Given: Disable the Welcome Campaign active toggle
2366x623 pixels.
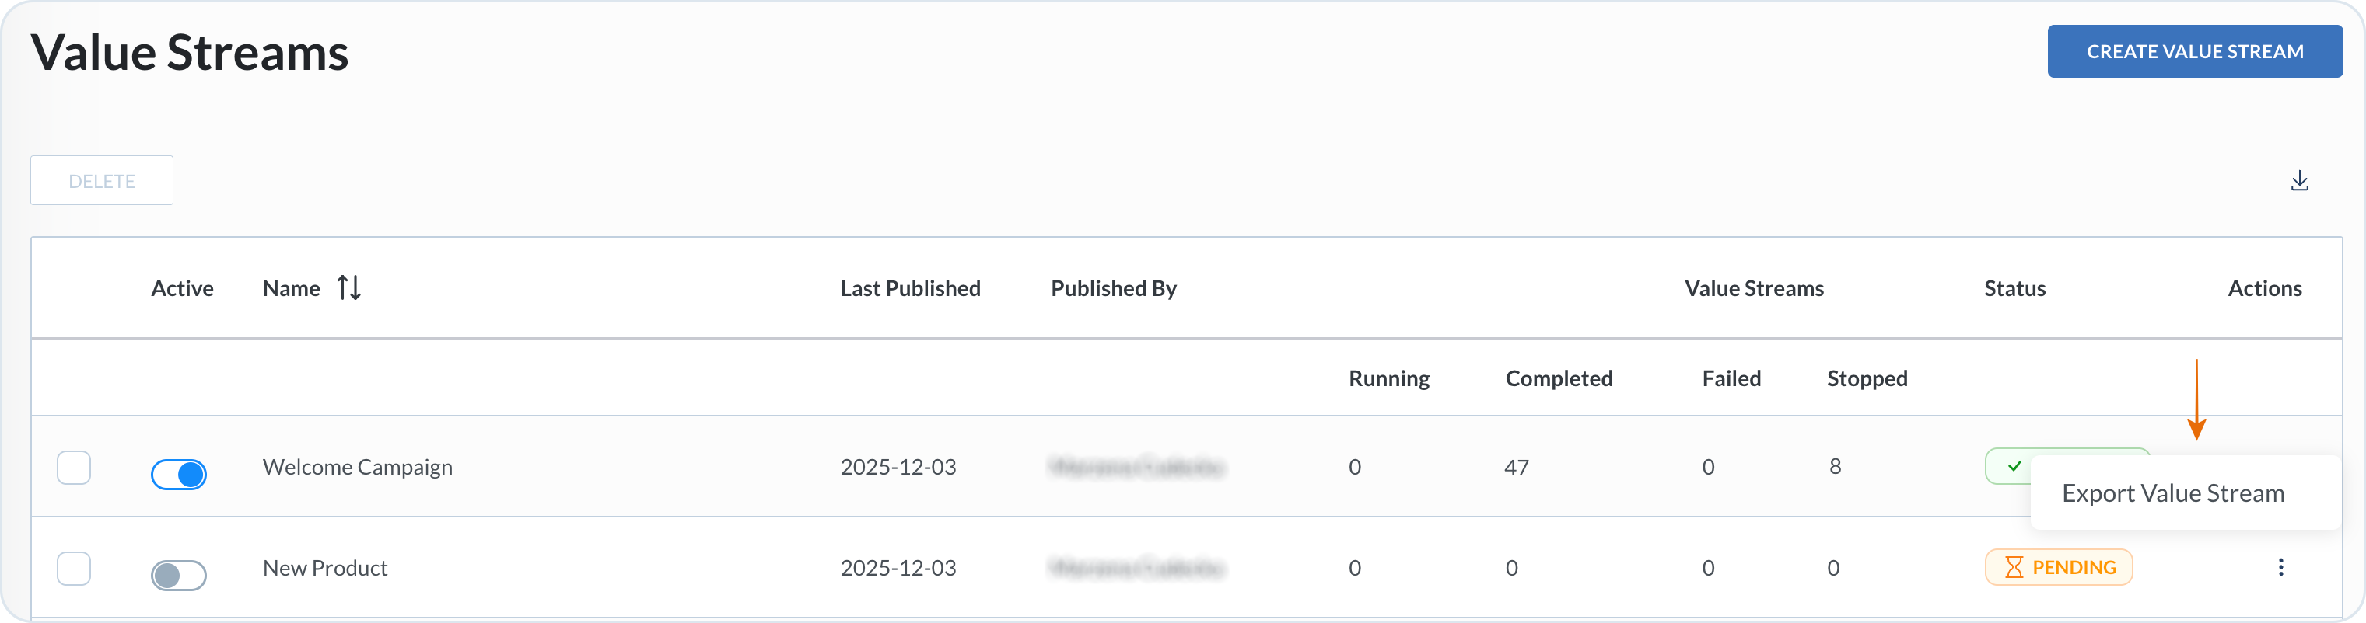Looking at the screenshot, I should click(179, 475).
